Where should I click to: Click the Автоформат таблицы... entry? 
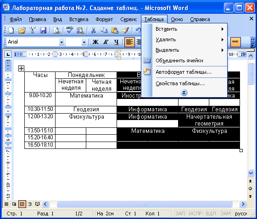184,72
